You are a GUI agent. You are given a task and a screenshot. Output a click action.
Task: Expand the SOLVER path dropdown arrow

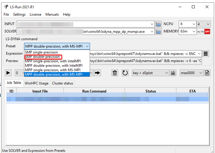pos(152,32)
